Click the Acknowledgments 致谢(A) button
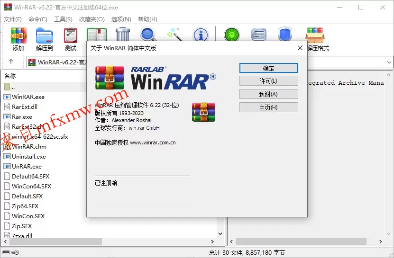The width and height of the screenshot is (394, 258). 269,94
